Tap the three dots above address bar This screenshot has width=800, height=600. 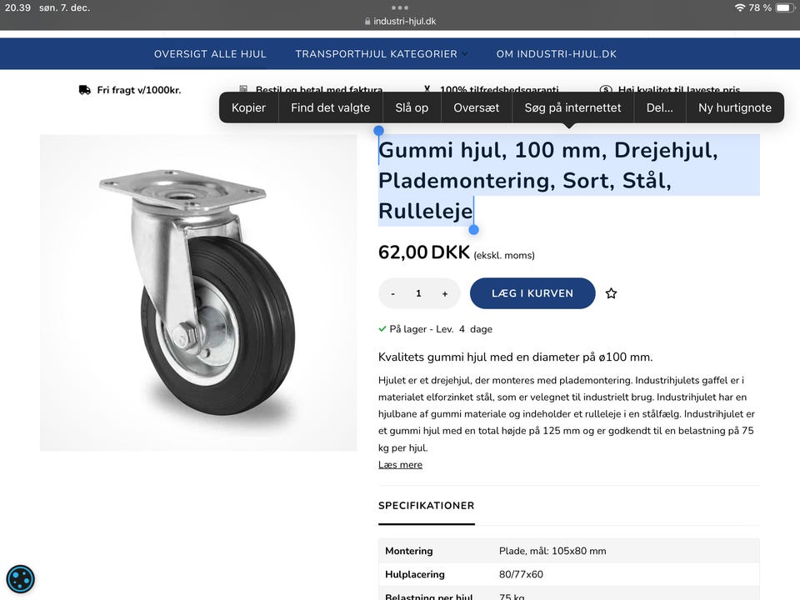399,7
